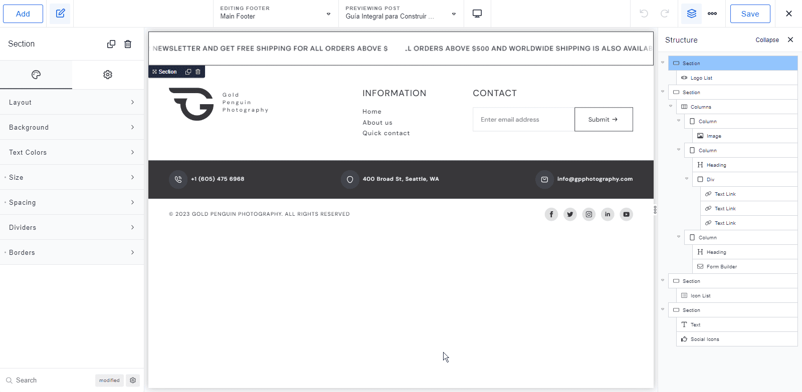Switch to the settings gear tab
This screenshot has height=392, width=802.
[108, 75]
